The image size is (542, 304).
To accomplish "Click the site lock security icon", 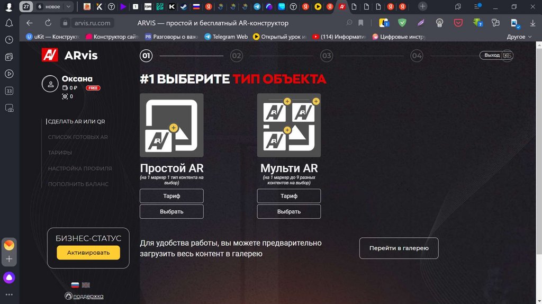I will (x=65, y=23).
